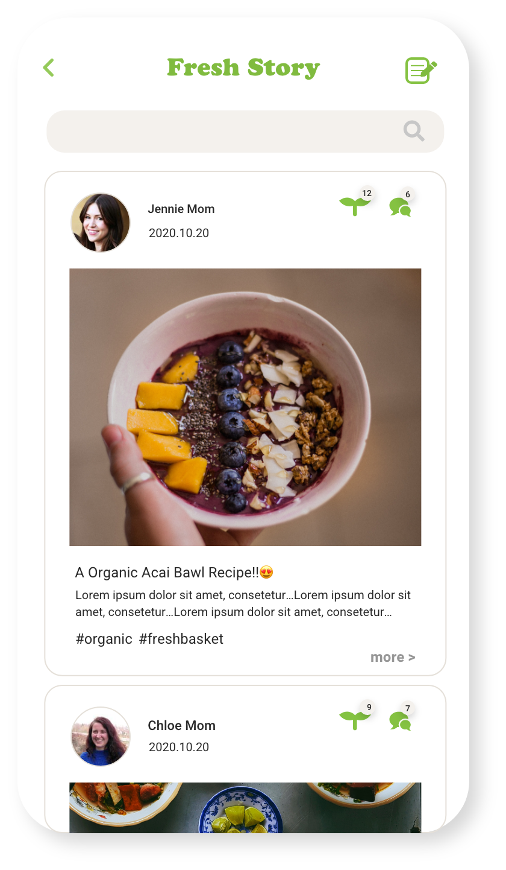Open the #organic hashtag
The height and width of the screenshot is (870, 506).
(x=104, y=639)
